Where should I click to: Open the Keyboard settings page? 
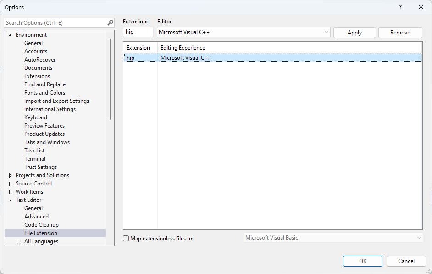[x=35, y=117]
